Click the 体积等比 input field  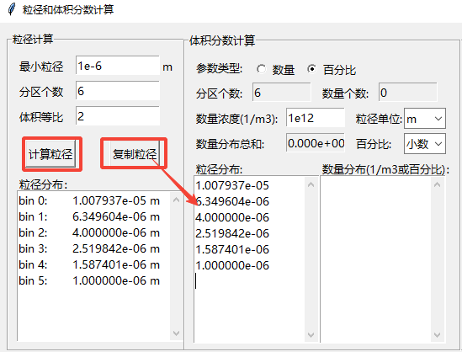coord(118,116)
